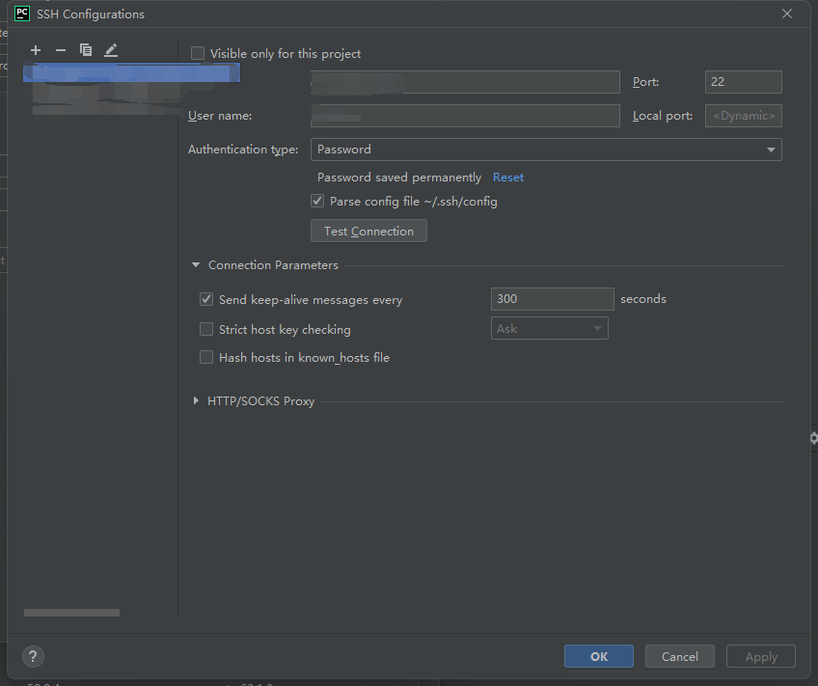Click the Apply button
This screenshot has width=818, height=686.
(761, 656)
